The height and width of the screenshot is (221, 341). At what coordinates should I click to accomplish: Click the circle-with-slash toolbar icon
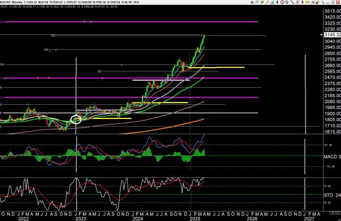pos(282,2)
